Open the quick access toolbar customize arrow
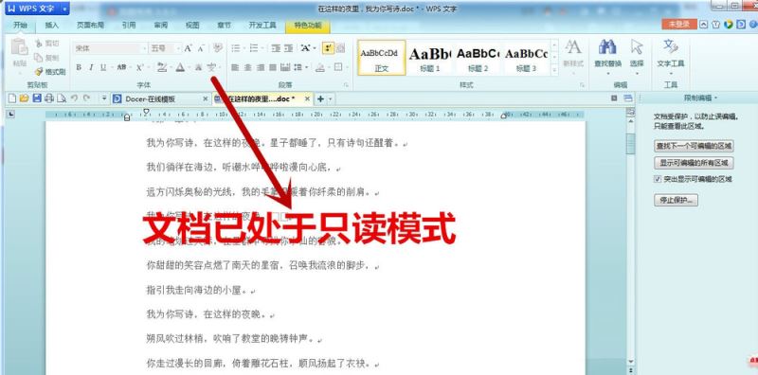 104,98
